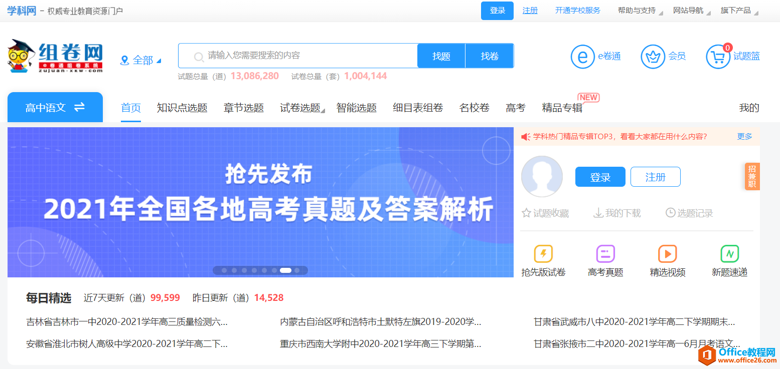
Task: Click the NEW badge above 精品专辑
Action: tap(589, 97)
